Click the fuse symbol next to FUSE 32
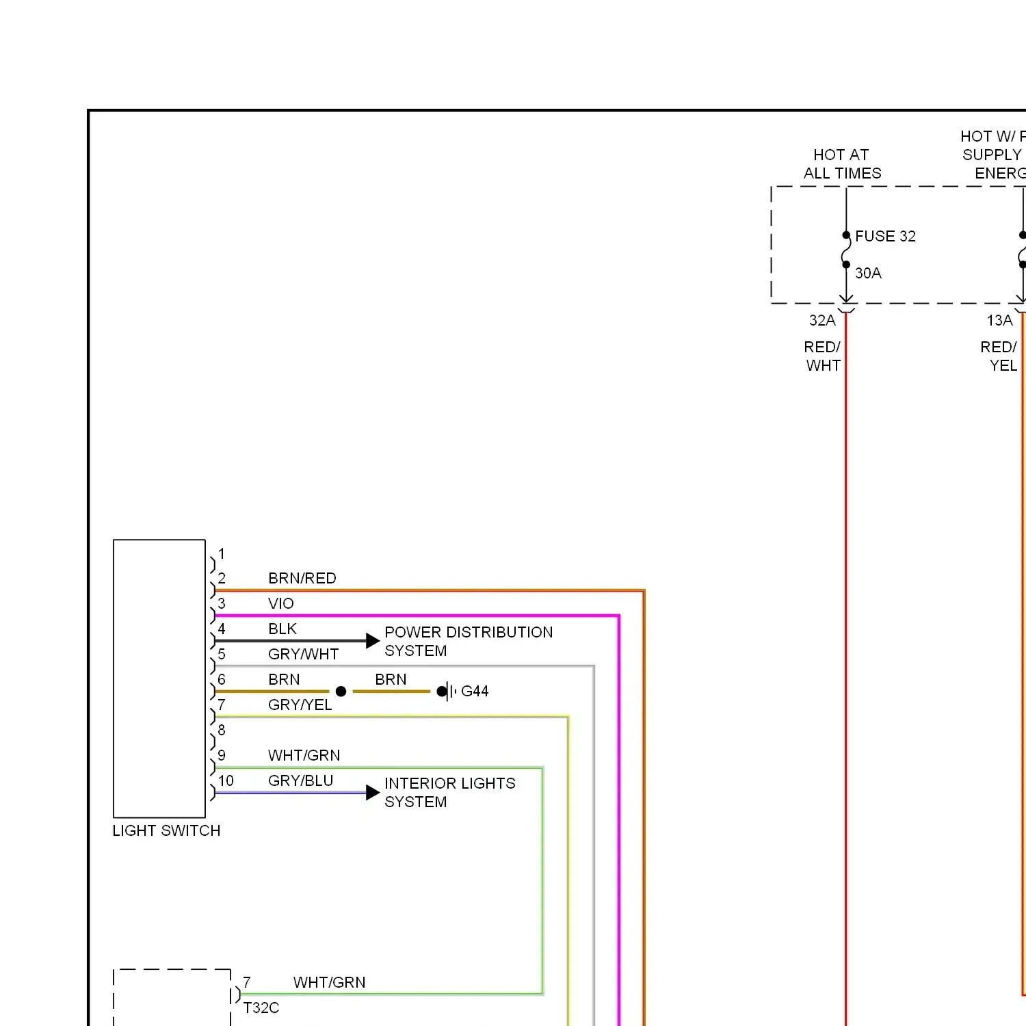Viewport: 1026px width, 1026px height. (846, 250)
